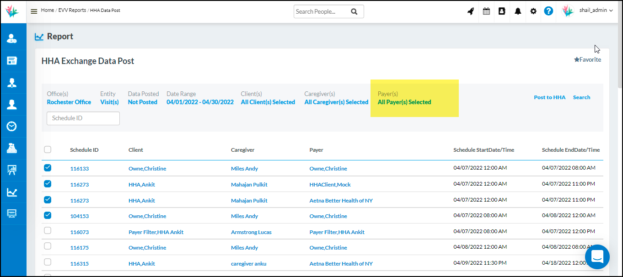Open the Help question mark icon

[x=548, y=11]
